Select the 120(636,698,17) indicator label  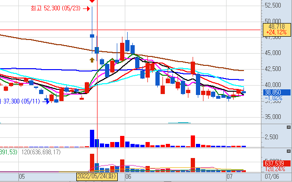pos(41,152)
